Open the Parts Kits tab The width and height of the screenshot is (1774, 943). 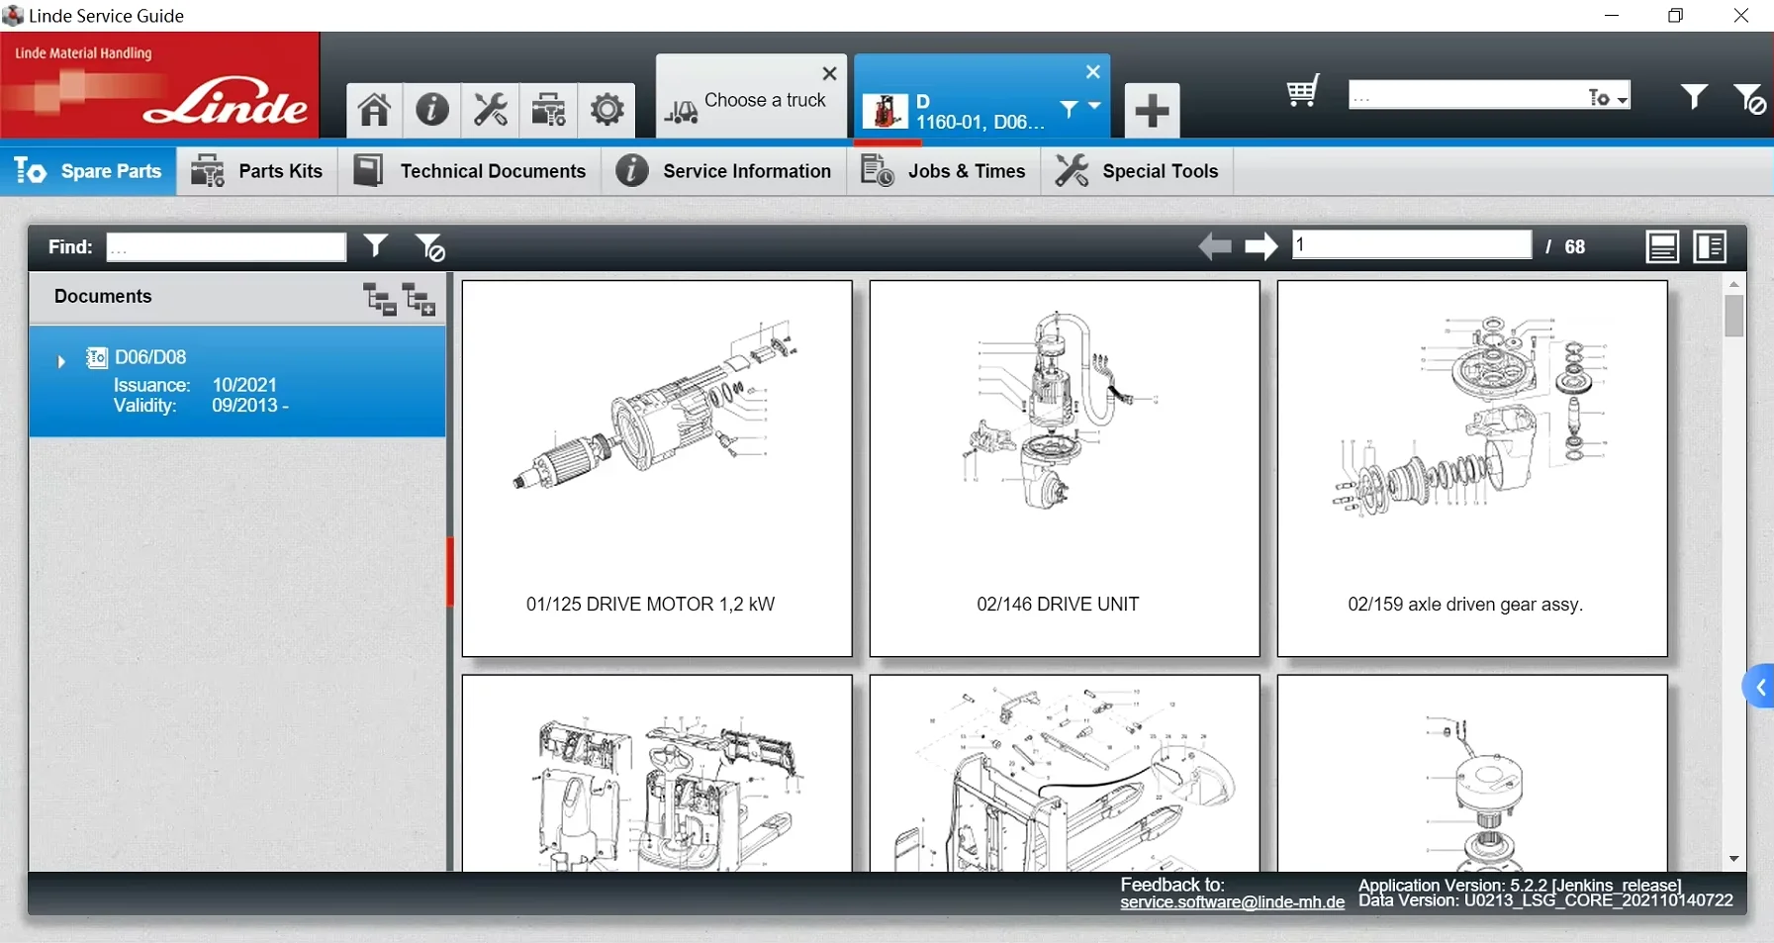257,171
